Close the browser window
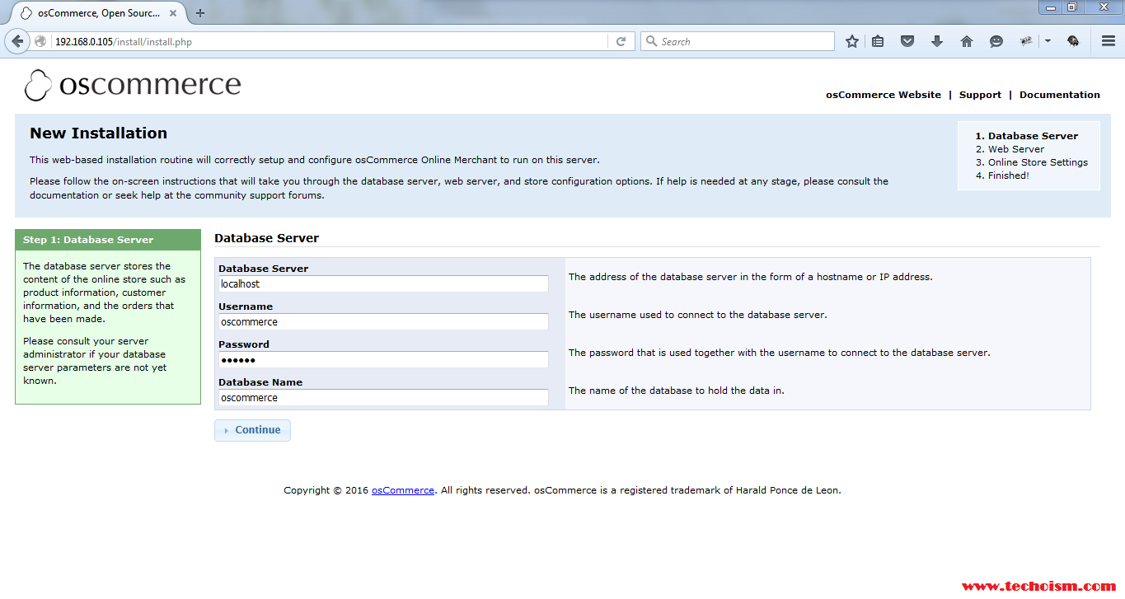This screenshot has width=1125, height=599. coord(1102,7)
